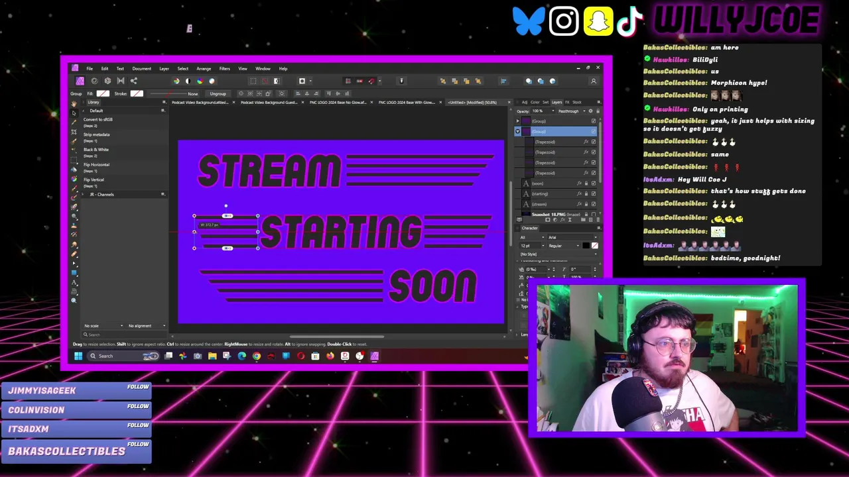
Task: Hide the (starting) text layer
Action: coord(594,193)
